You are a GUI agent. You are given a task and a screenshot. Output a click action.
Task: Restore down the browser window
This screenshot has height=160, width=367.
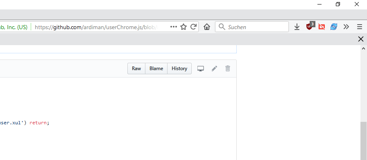[338, 4]
